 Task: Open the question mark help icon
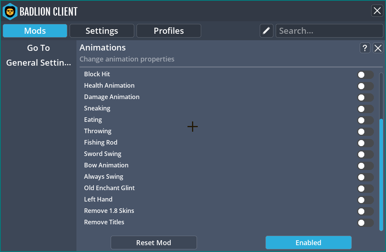[x=365, y=48]
